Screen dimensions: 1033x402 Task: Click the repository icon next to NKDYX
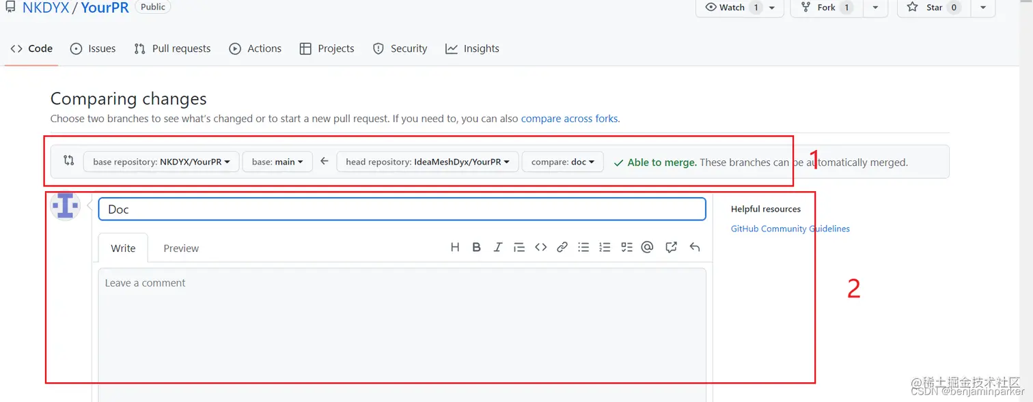click(x=10, y=8)
